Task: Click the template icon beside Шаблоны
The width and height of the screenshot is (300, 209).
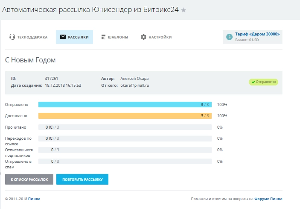Action: (103, 37)
